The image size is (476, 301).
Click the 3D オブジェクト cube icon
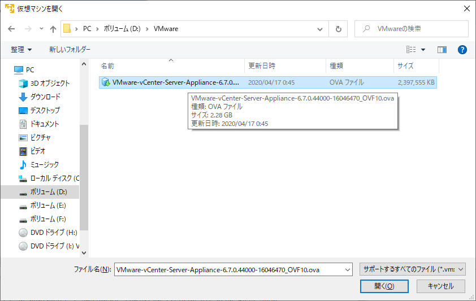(x=23, y=84)
